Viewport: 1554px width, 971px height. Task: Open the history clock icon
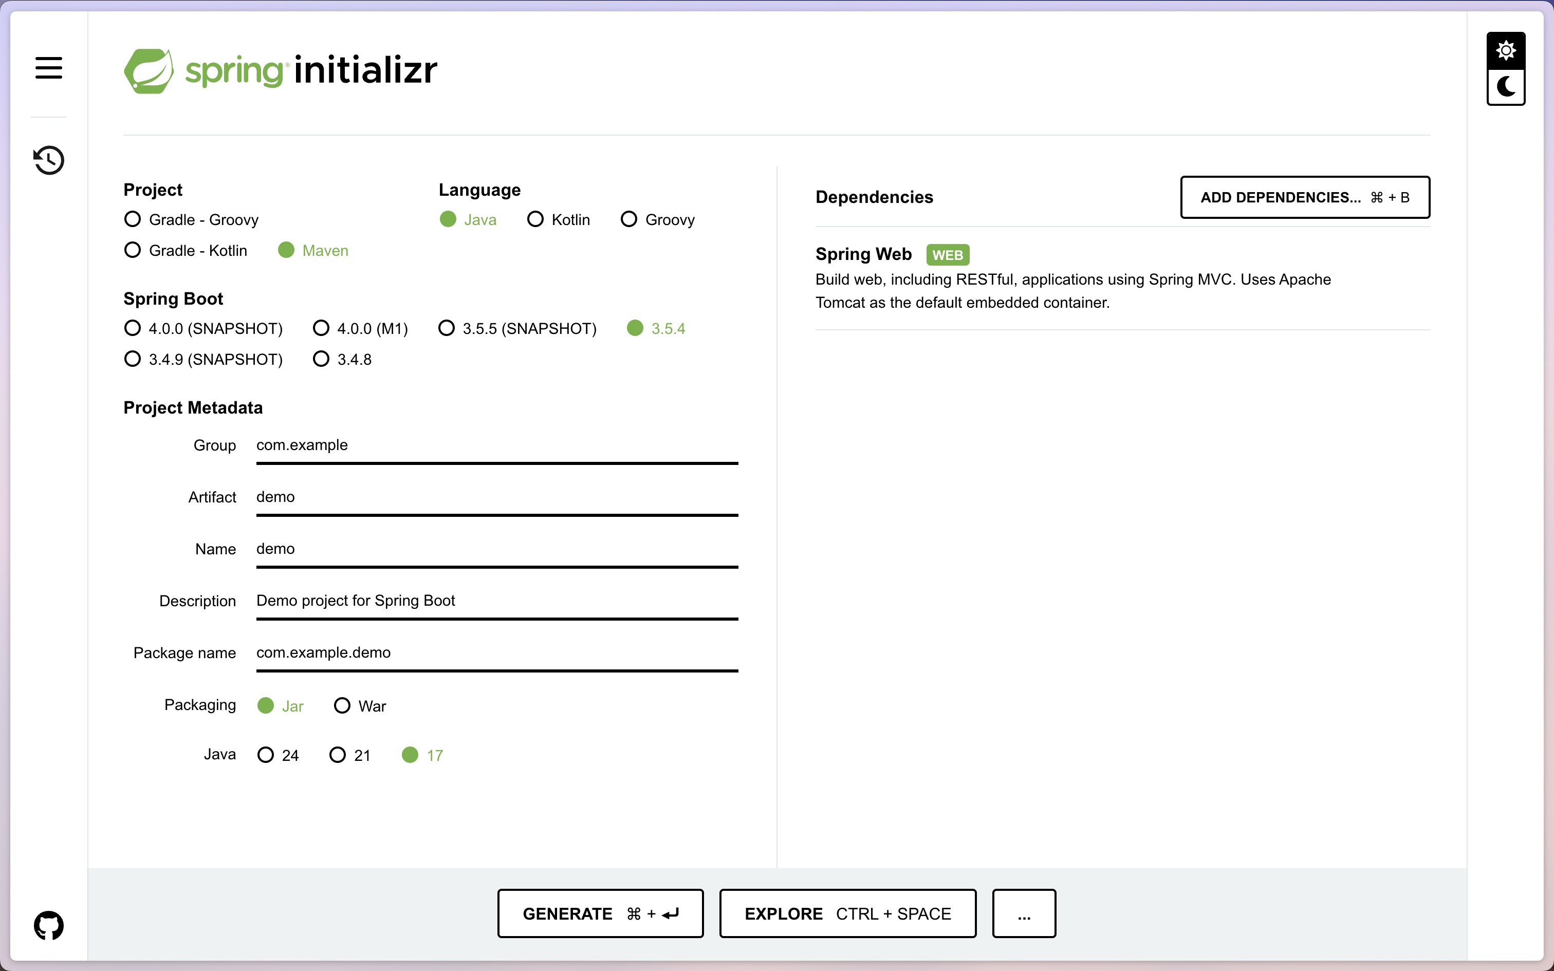(49, 160)
